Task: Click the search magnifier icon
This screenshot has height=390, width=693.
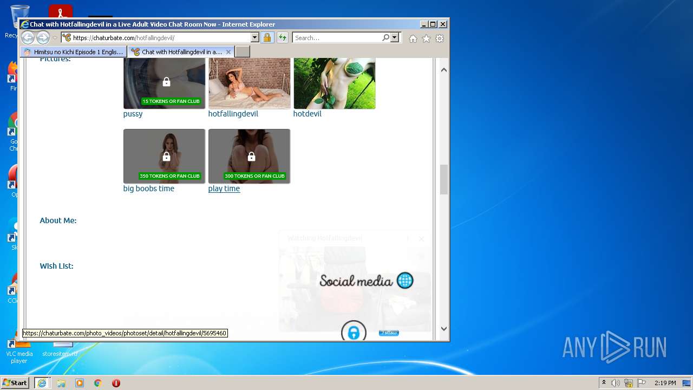Action: [385, 38]
